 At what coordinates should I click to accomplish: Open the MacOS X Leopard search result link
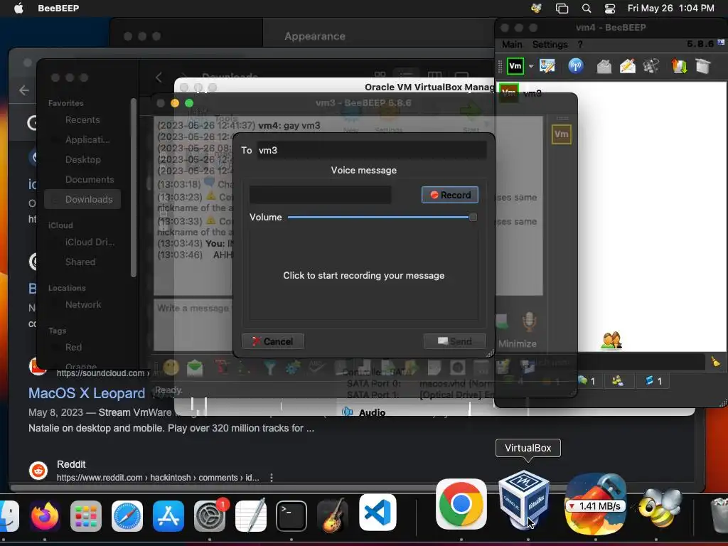(87, 393)
